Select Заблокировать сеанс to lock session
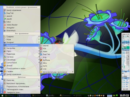 click(x=22, y=89)
